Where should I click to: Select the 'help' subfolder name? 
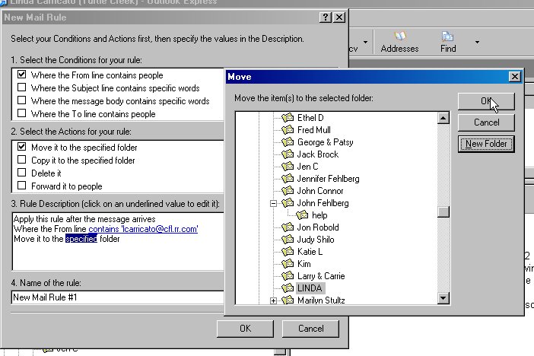click(x=319, y=215)
